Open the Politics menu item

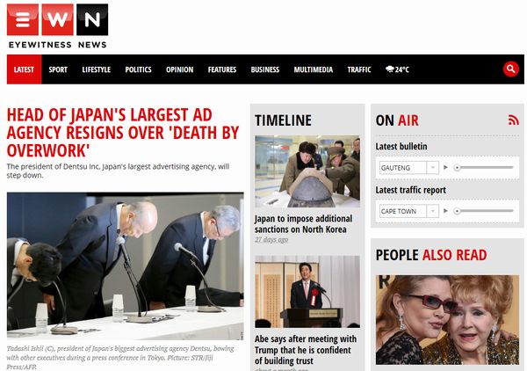(x=138, y=69)
